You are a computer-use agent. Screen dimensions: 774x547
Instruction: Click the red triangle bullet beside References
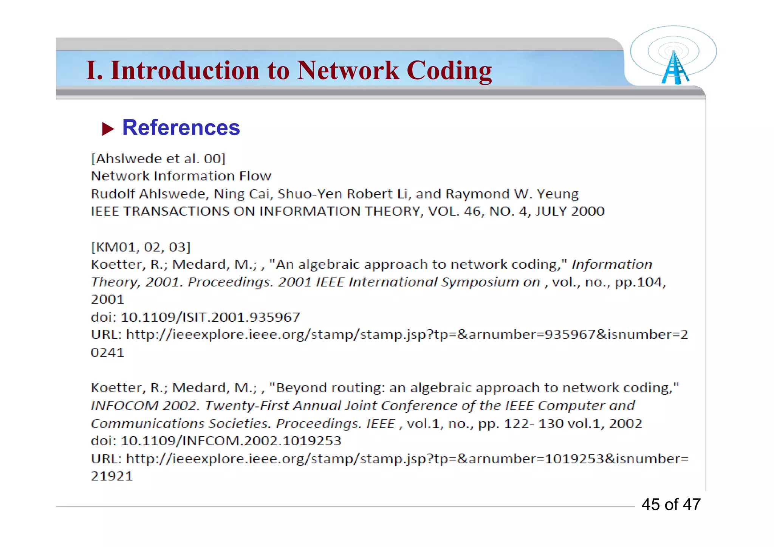point(108,129)
